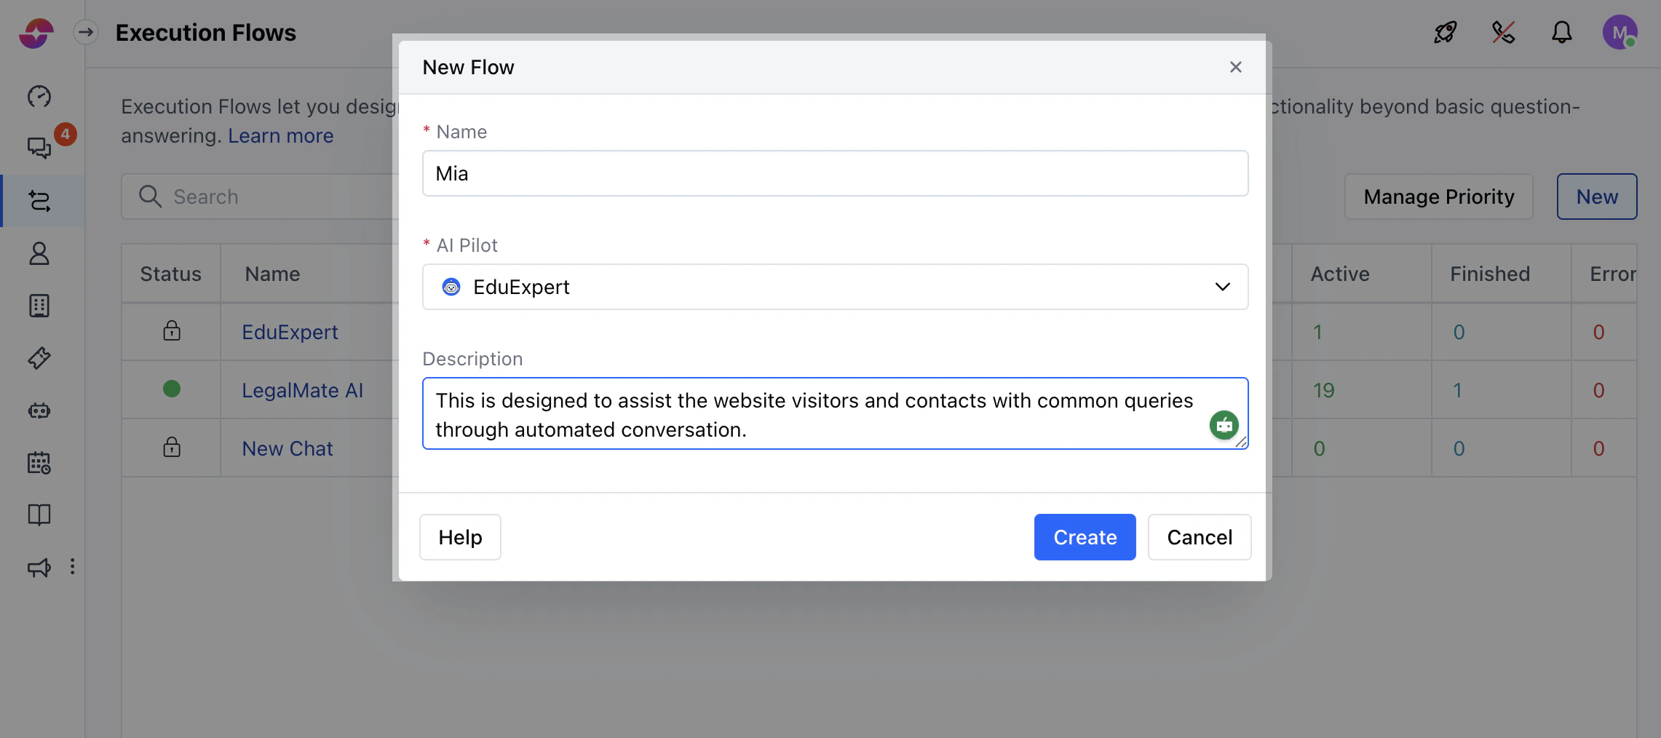Viewport: 1661px width, 738px height.
Task: Open the contacts person icon in sidebar
Action: pyautogui.click(x=39, y=253)
